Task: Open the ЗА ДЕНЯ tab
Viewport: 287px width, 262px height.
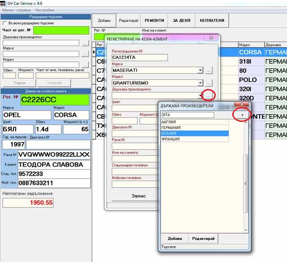Action: tap(182, 21)
